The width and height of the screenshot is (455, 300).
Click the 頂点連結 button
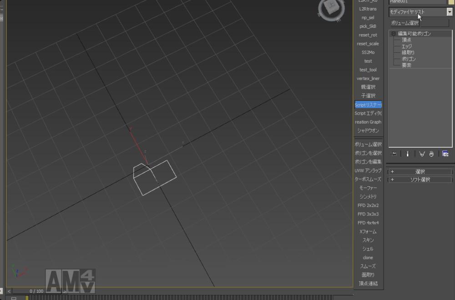pyautogui.click(x=368, y=284)
